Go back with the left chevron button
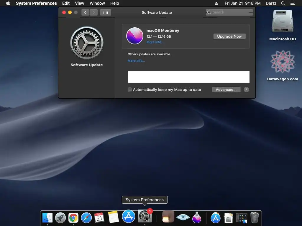 [x=85, y=12]
